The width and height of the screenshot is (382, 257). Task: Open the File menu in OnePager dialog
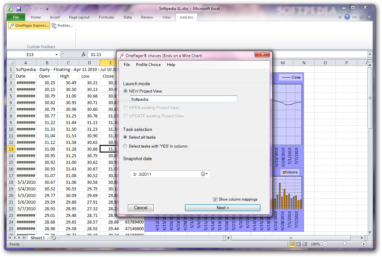[x=127, y=64]
